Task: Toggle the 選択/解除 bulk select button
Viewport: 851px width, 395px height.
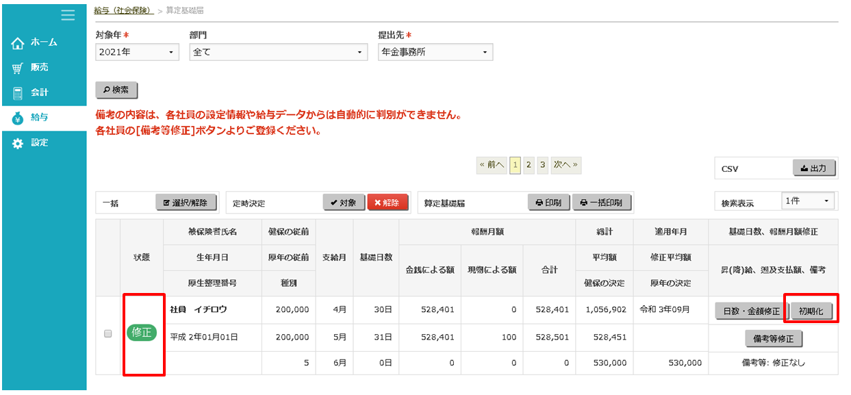Action: 186,203
